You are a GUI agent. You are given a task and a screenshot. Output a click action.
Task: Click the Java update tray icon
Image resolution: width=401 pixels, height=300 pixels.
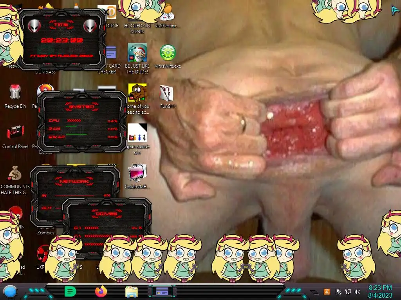tap(327, 291)
